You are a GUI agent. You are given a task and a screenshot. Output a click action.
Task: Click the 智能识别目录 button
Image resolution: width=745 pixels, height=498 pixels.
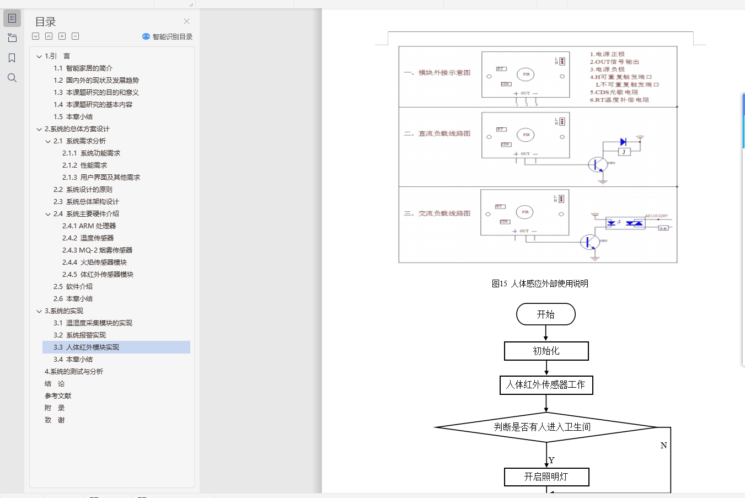[x=167, y=36]
